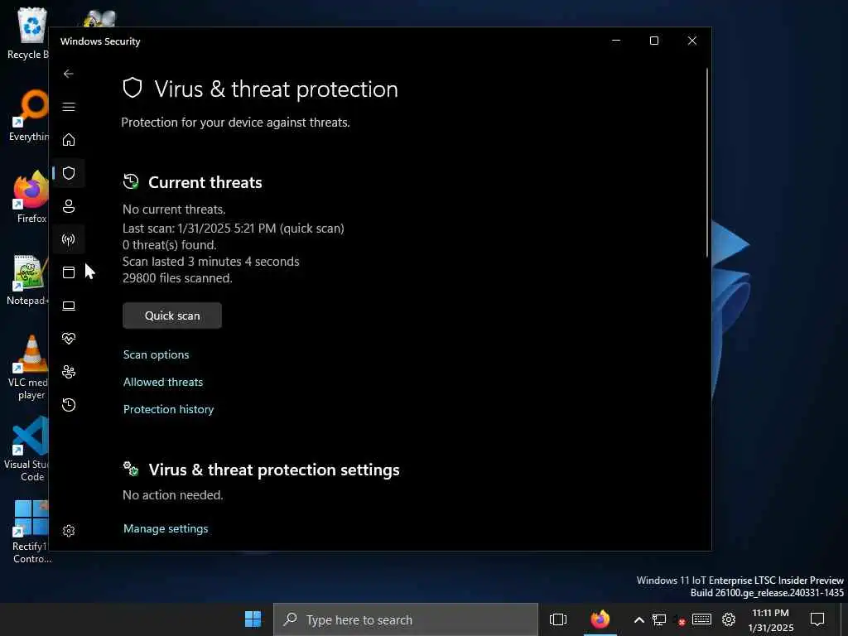
Task: Open Protection history link
Action: [x=168, y=409]
